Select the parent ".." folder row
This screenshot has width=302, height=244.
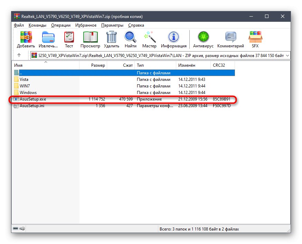tap(124, 73)
